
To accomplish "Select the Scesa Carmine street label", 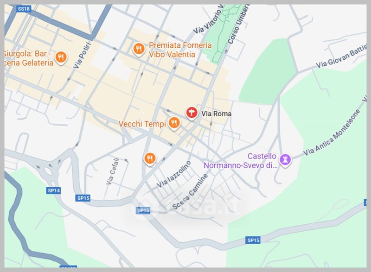I will [x=190, y=192].
